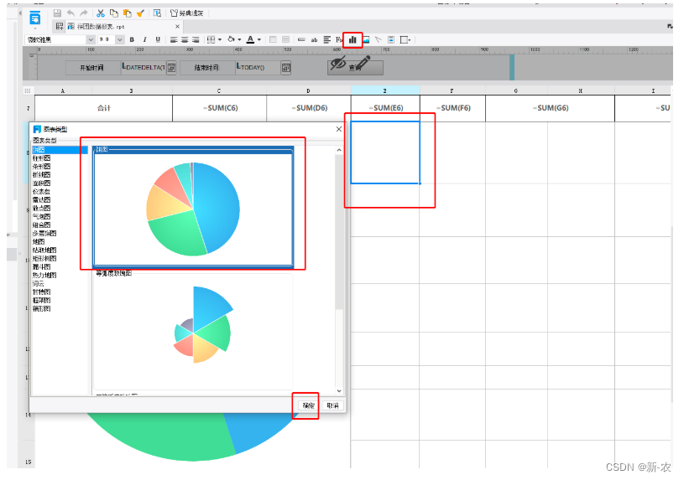The image size is (684, 480).
Task: Click the Cut scissors icon
Action: tap(101, 13)
